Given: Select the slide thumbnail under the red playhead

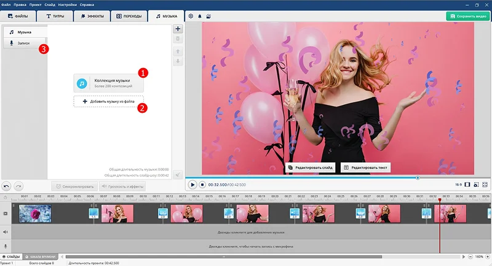Looking at the screenshot, I should 450,213.
